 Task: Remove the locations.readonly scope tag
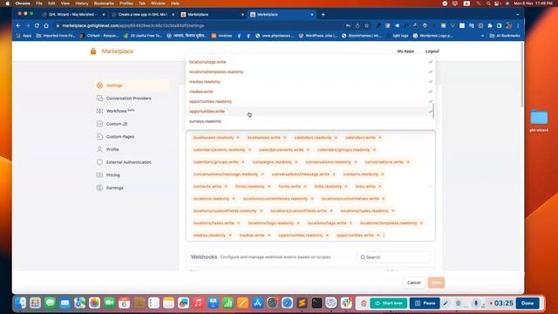[x=234, y=199]
